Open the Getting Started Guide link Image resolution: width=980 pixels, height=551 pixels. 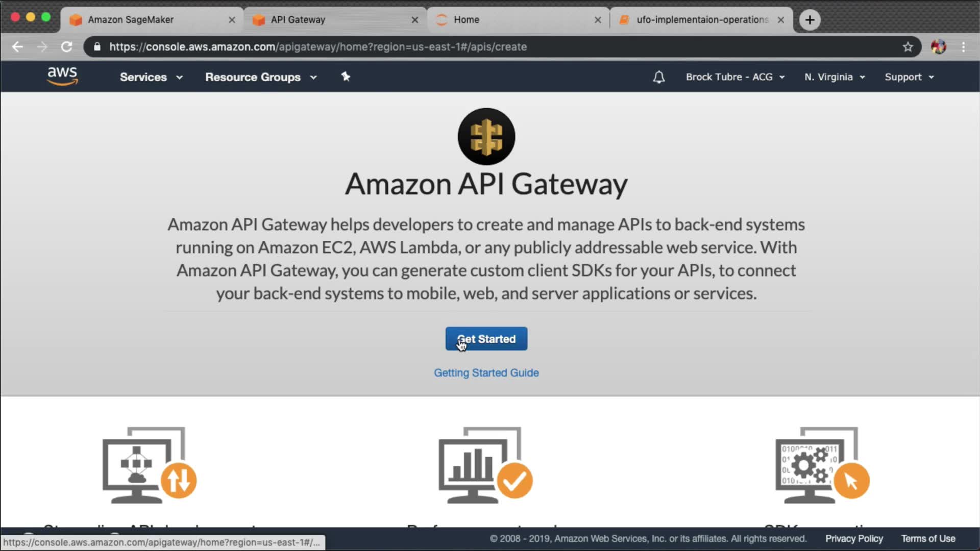pos(486,373)
